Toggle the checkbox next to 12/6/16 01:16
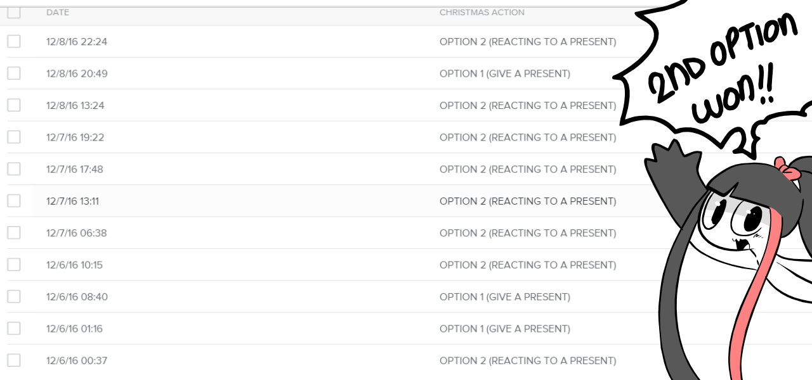The image size is (812, 380). 14,329
